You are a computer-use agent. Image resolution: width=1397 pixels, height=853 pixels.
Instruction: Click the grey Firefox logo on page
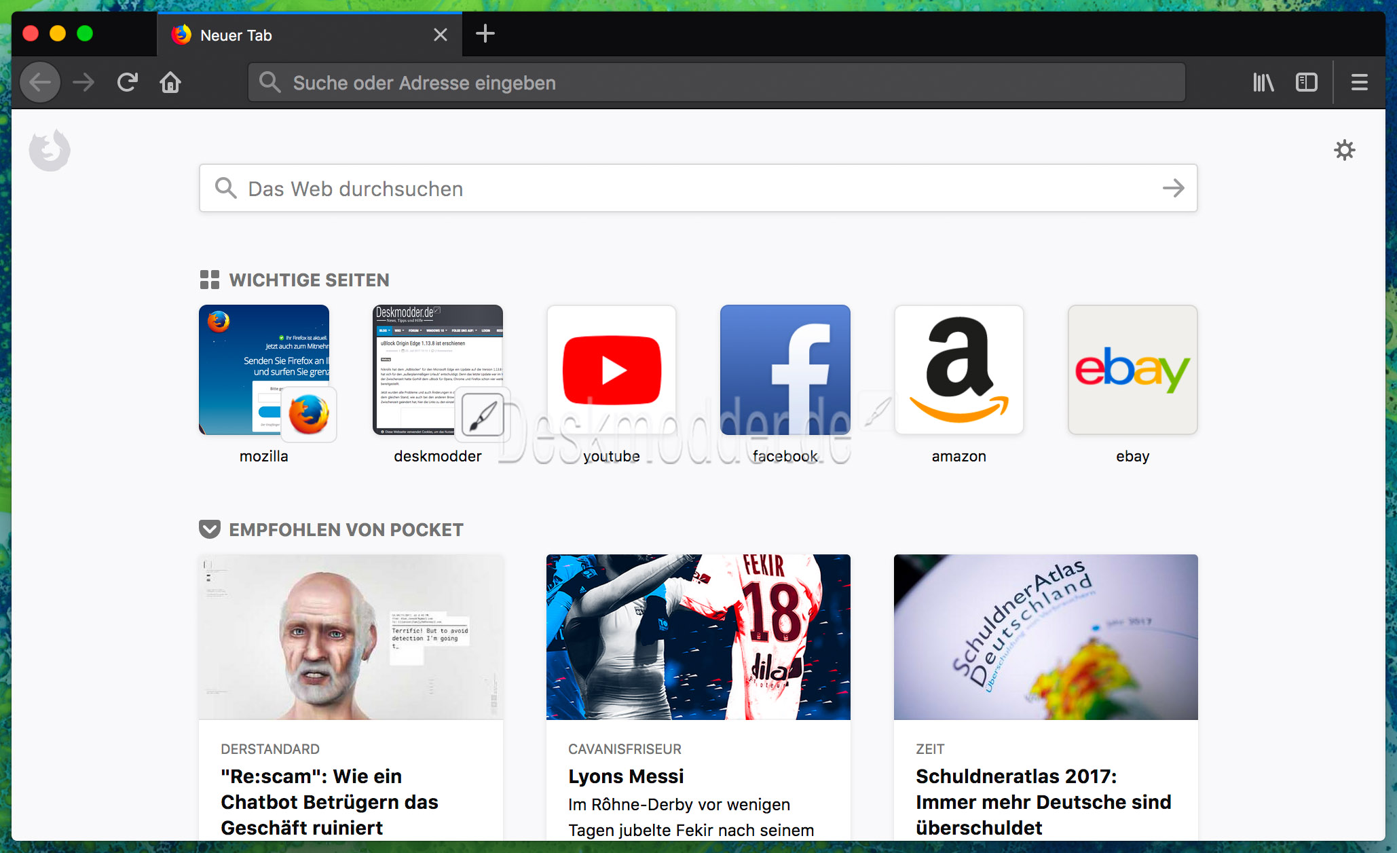point(50,150)
